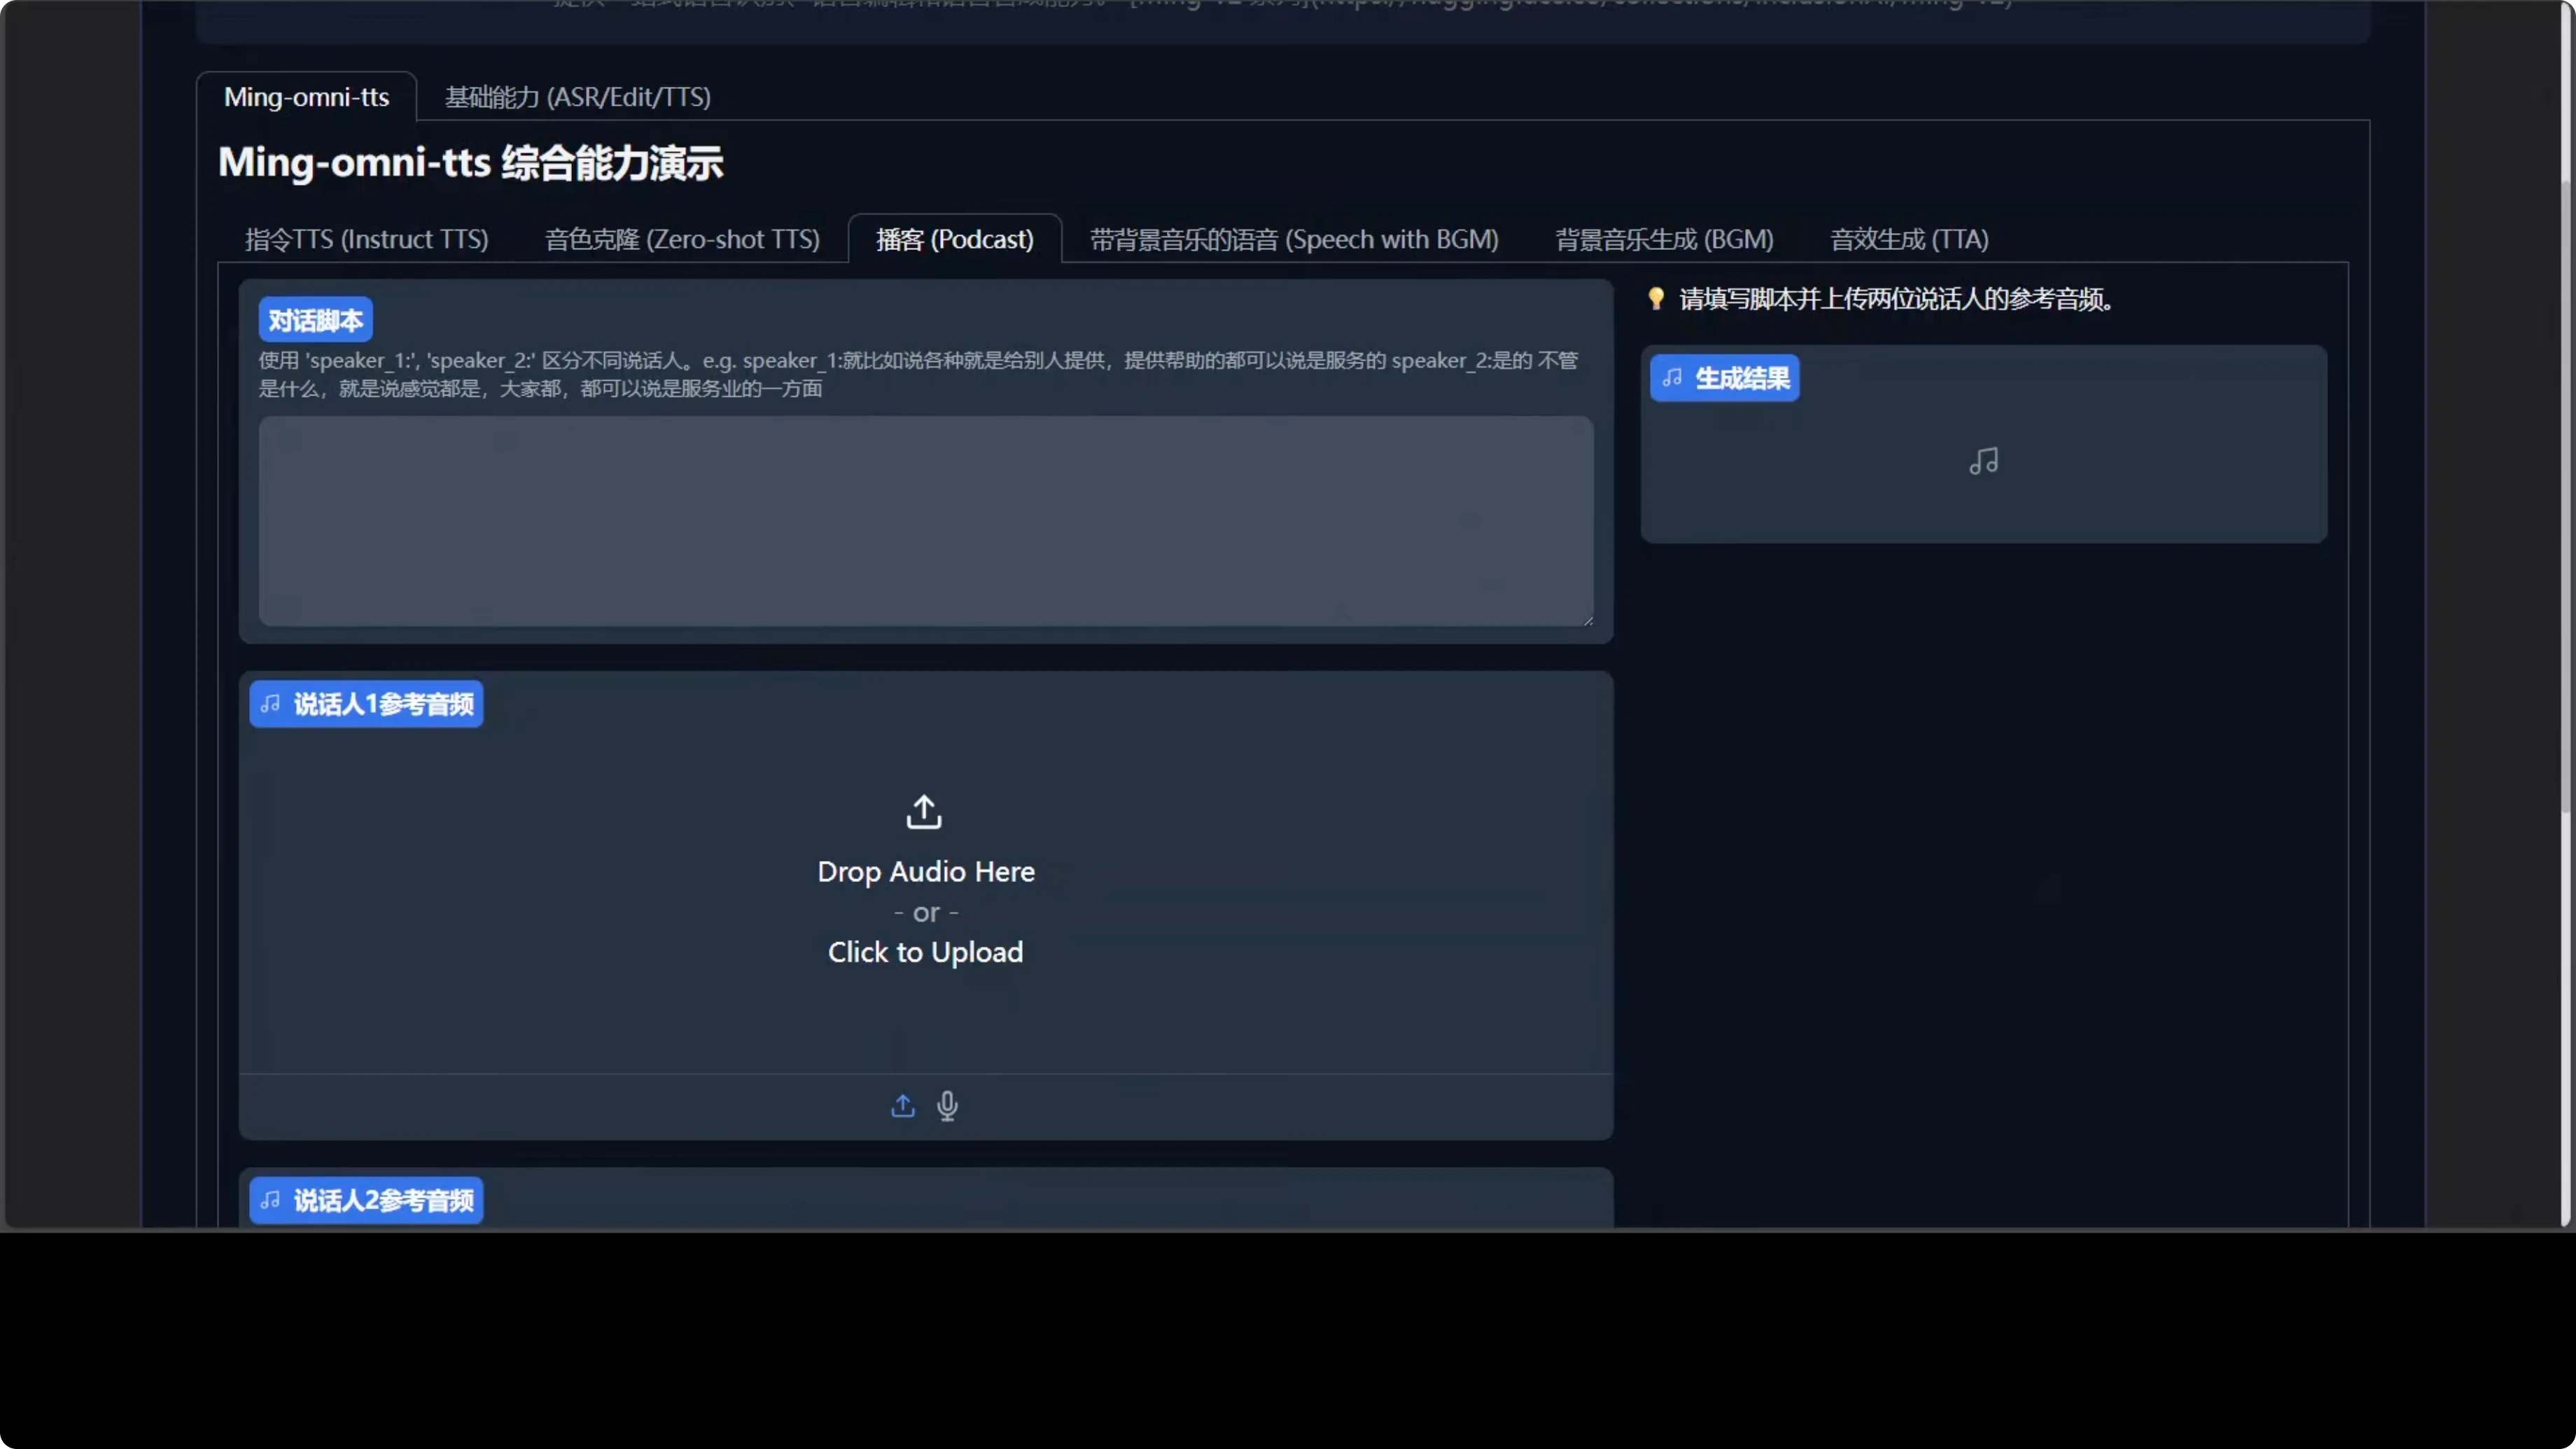Select the Ming-omni-tts tab
Screen dimensions: 2576x1449
pos(306,96)
